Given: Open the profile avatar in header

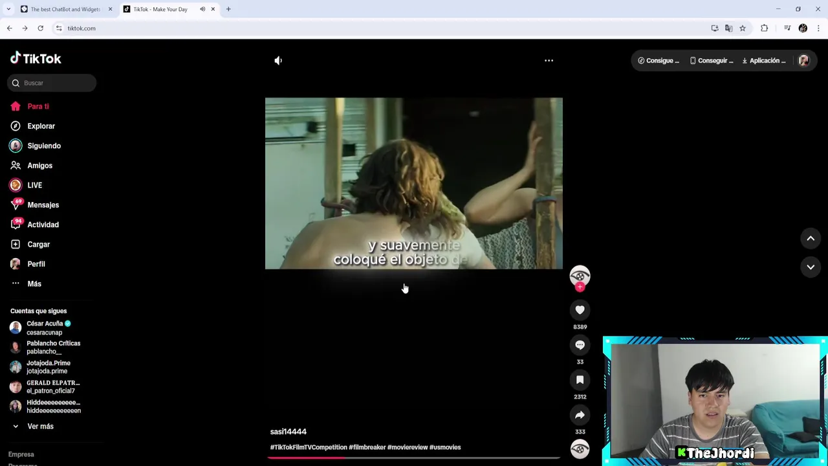Looking at the screenshot, I should [x=804, y=61].
